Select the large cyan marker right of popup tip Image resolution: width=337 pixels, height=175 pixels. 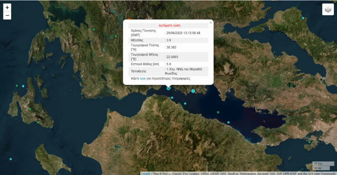193,91
